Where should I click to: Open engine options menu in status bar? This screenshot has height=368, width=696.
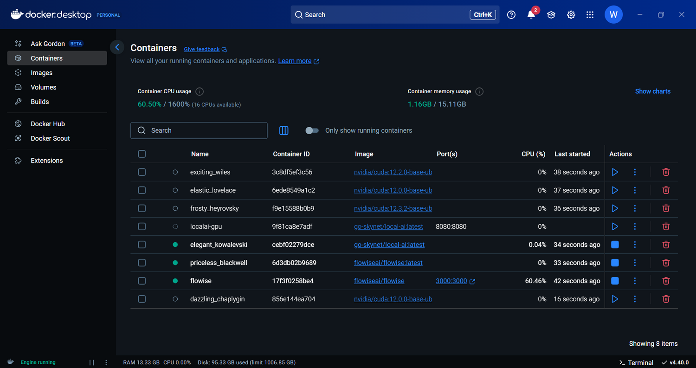click(106, 362)
